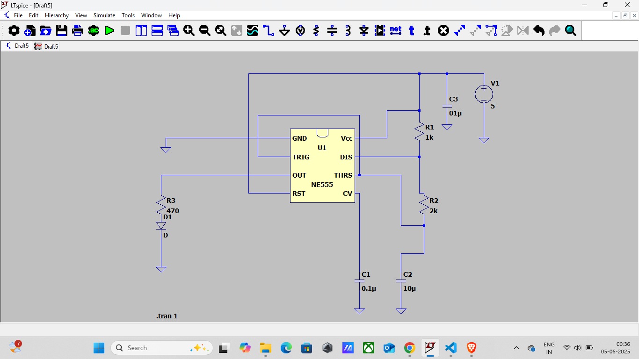The width and height of the screenshot is (639, 359).
Task: Click resistor R1 labeled 1k
Action: click(420, 131)
